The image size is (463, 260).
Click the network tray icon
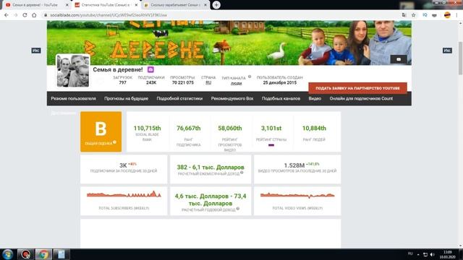(425, 254)
